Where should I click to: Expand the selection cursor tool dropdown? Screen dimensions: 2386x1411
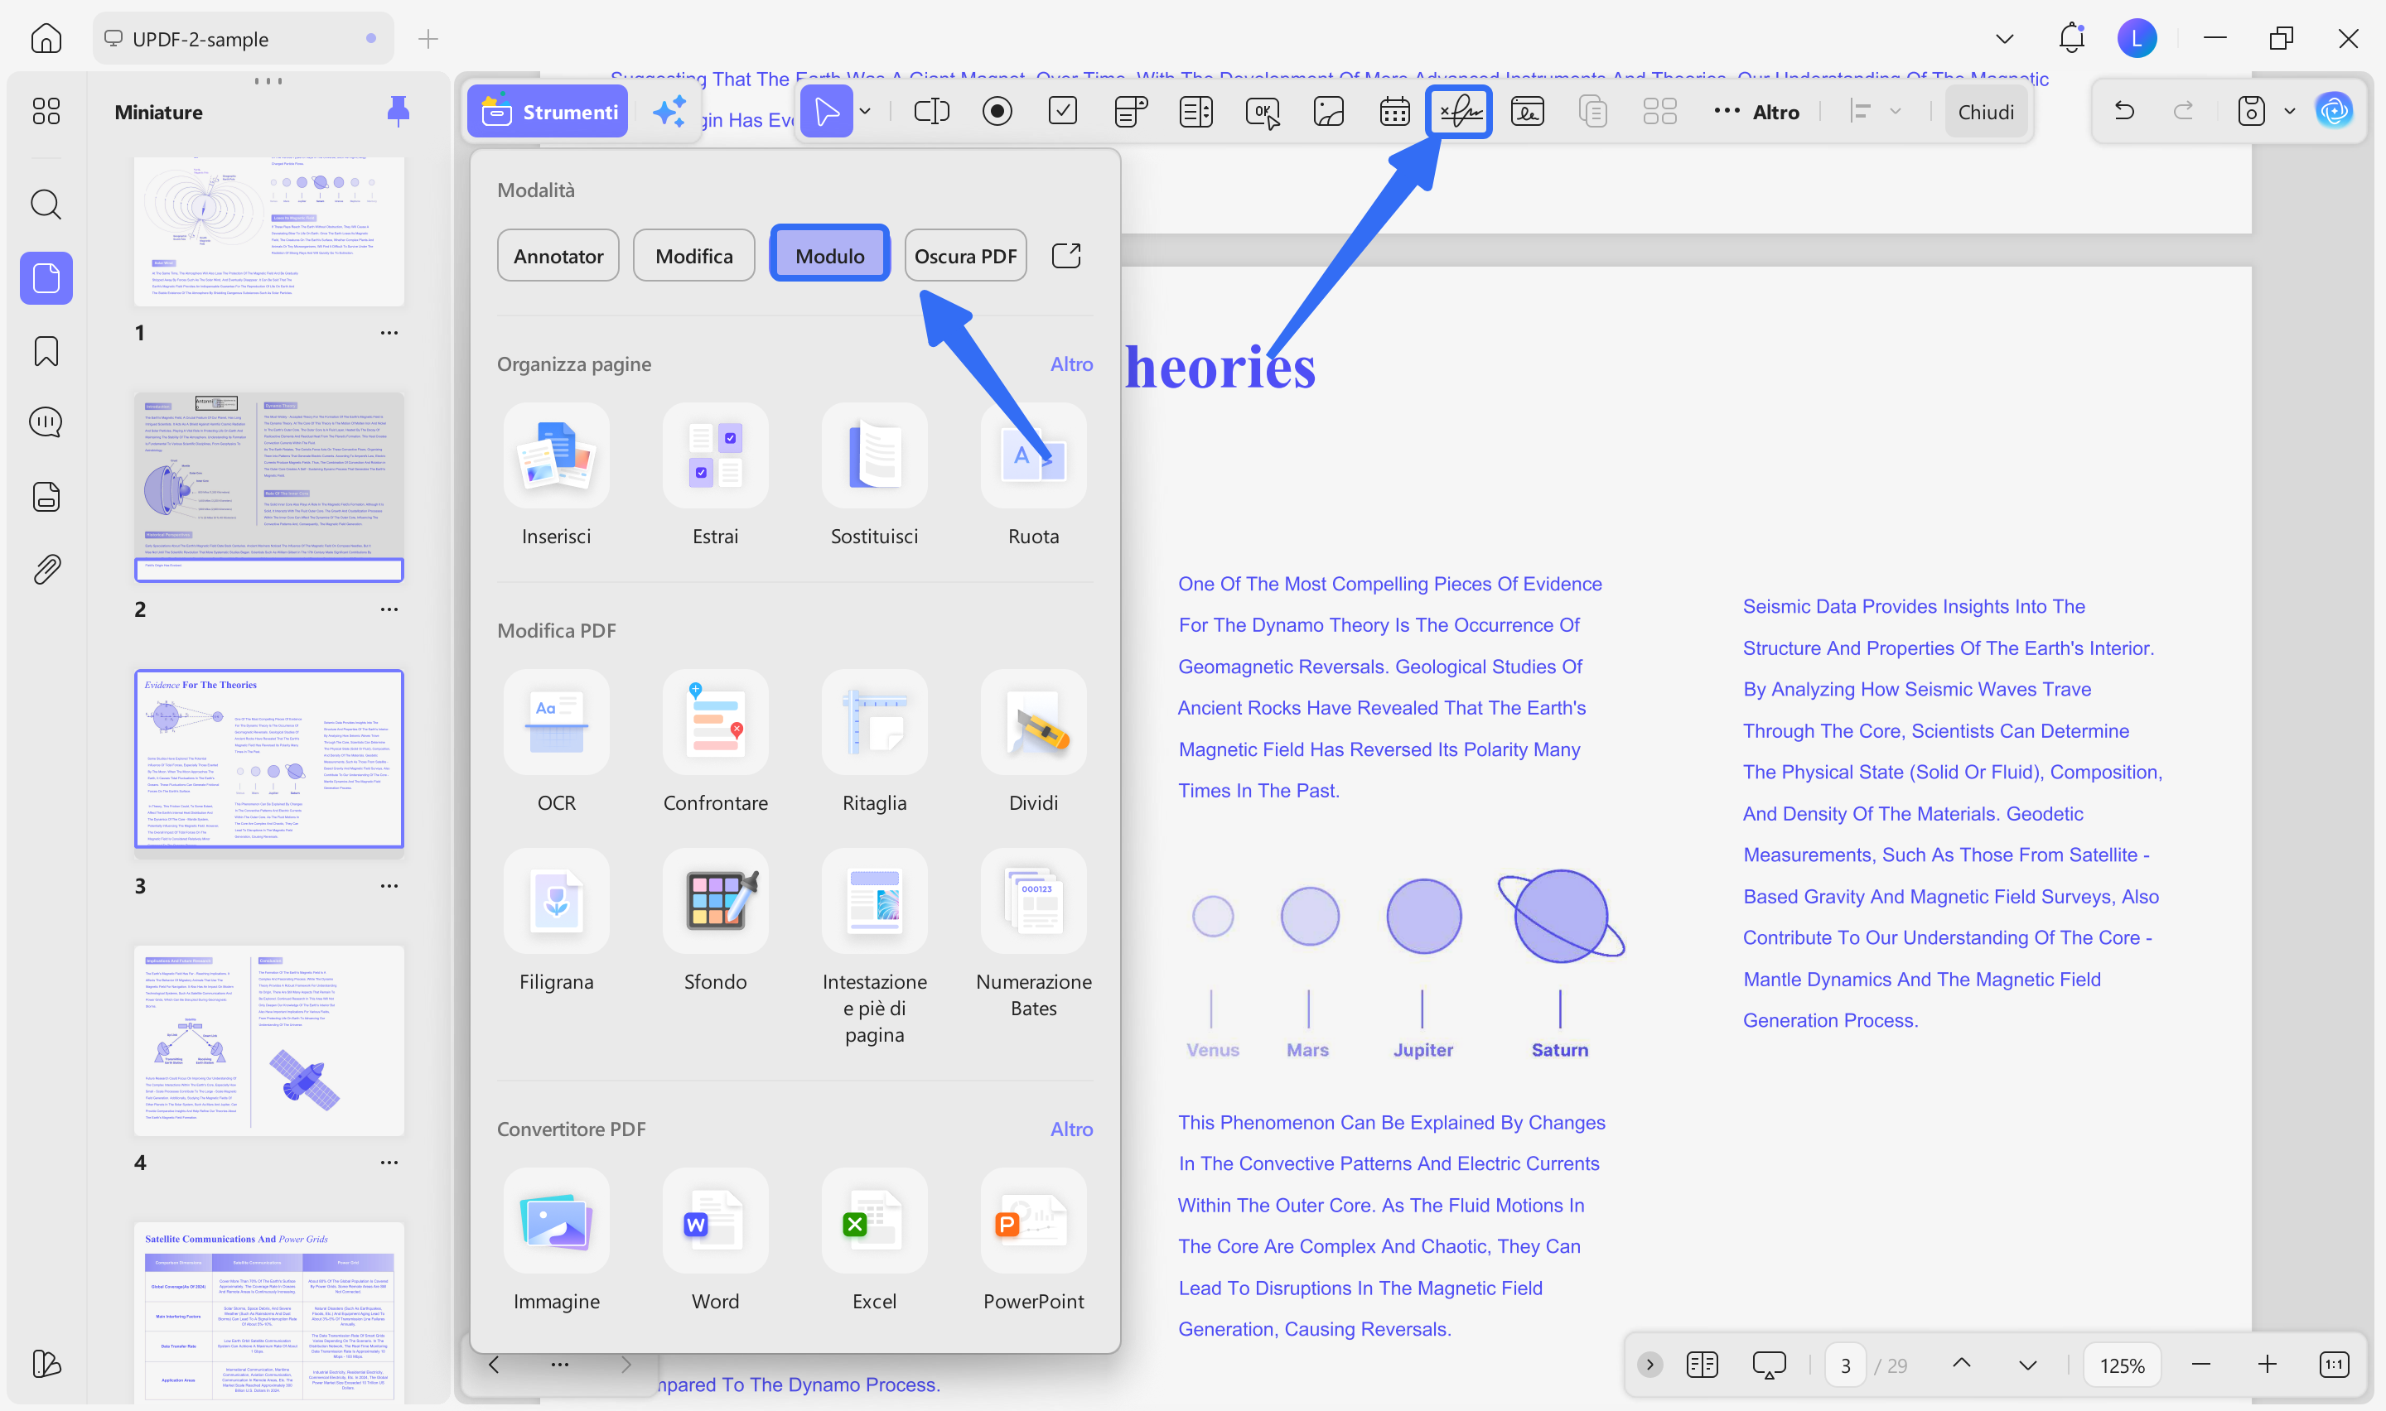[864, 112]
